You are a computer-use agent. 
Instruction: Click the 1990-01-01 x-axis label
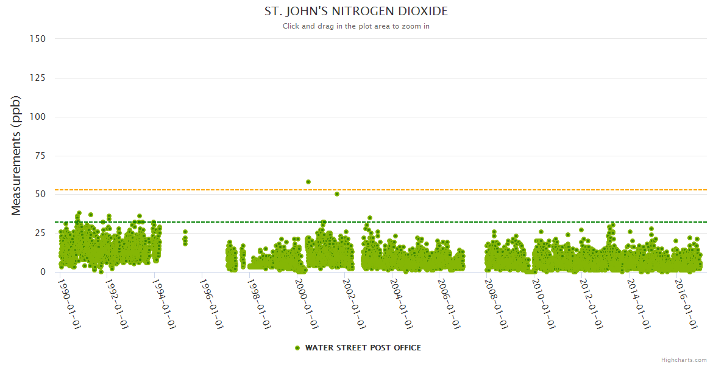(69, 304)
